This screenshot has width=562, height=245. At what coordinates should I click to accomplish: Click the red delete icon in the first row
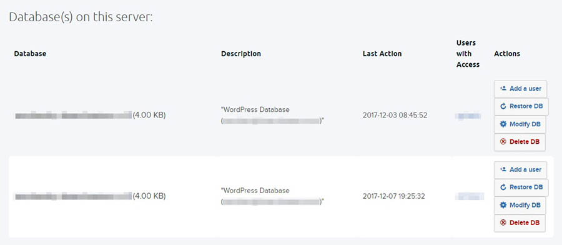coord(503,142)
